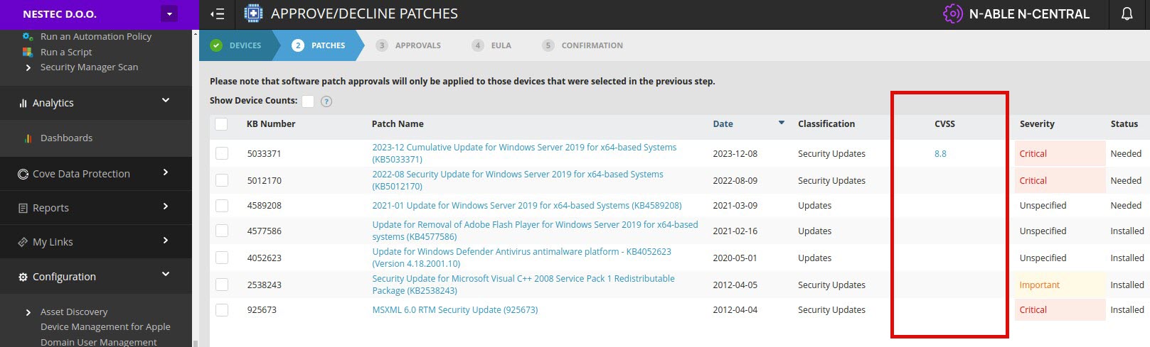Expand the Security Manager Scan item

(28, 67)
